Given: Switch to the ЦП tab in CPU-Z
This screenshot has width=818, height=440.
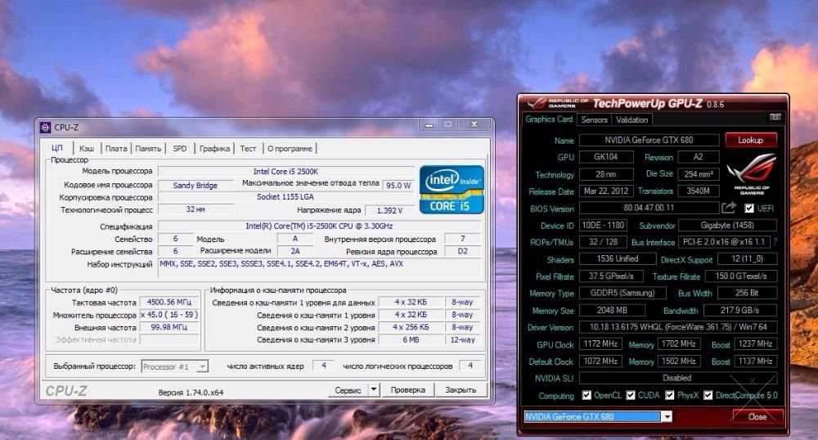Looking at the screenshot, I should [57, 147].
